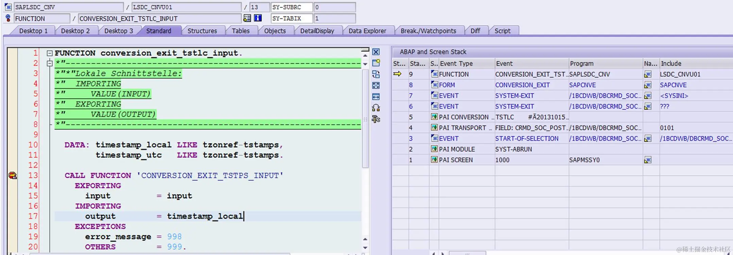Viewport: 733px width, 255px height.
Task: Click the yellow current stack arrow indicator
Action: (x=397, y=74)
